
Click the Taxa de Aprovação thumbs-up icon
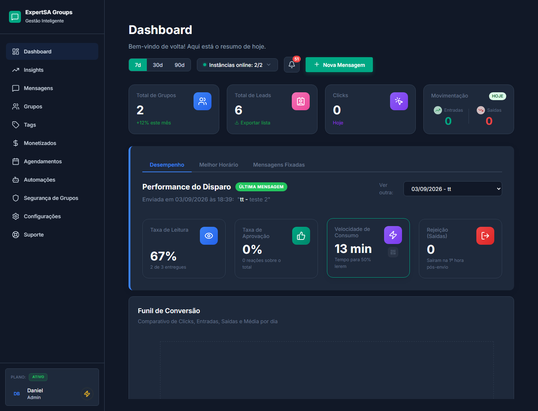(301, 236)
